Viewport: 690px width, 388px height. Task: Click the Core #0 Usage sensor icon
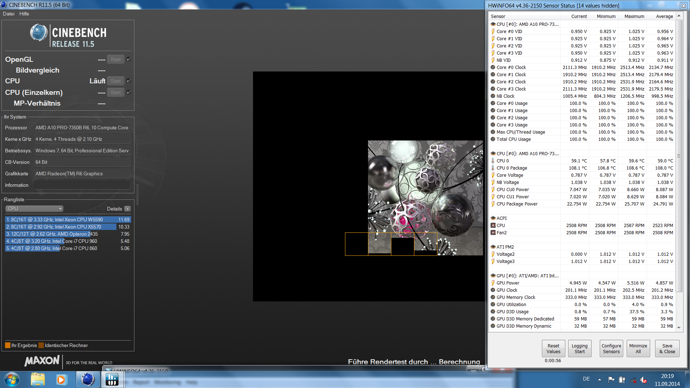point(493,103)
